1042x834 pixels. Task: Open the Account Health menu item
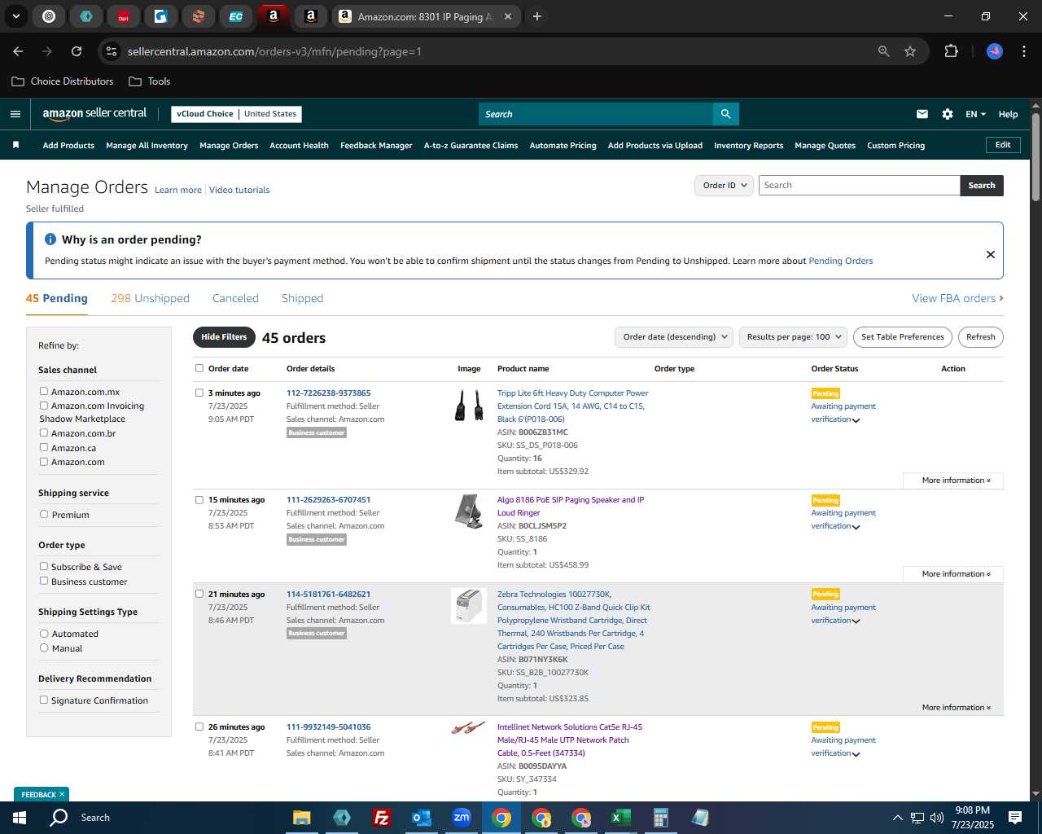coord(299,146)
